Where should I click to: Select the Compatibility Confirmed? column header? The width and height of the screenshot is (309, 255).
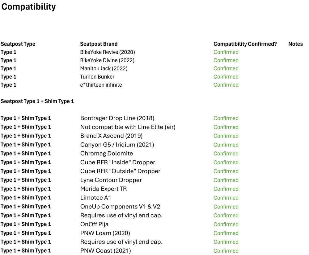pos(245,44)
